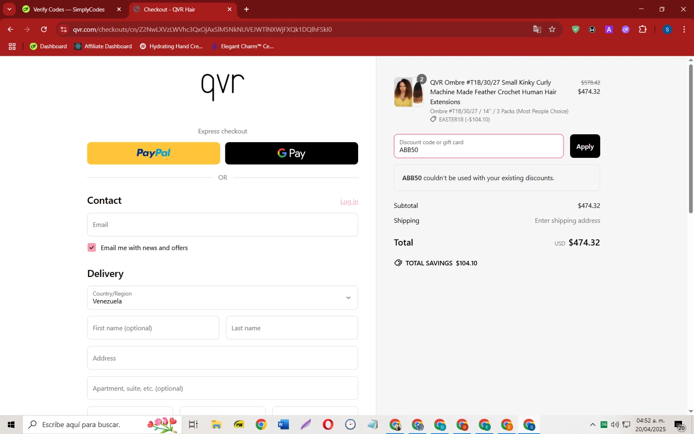Open the clock app in the taskbar
The image size is (694, 434).
tap(350, 424)
